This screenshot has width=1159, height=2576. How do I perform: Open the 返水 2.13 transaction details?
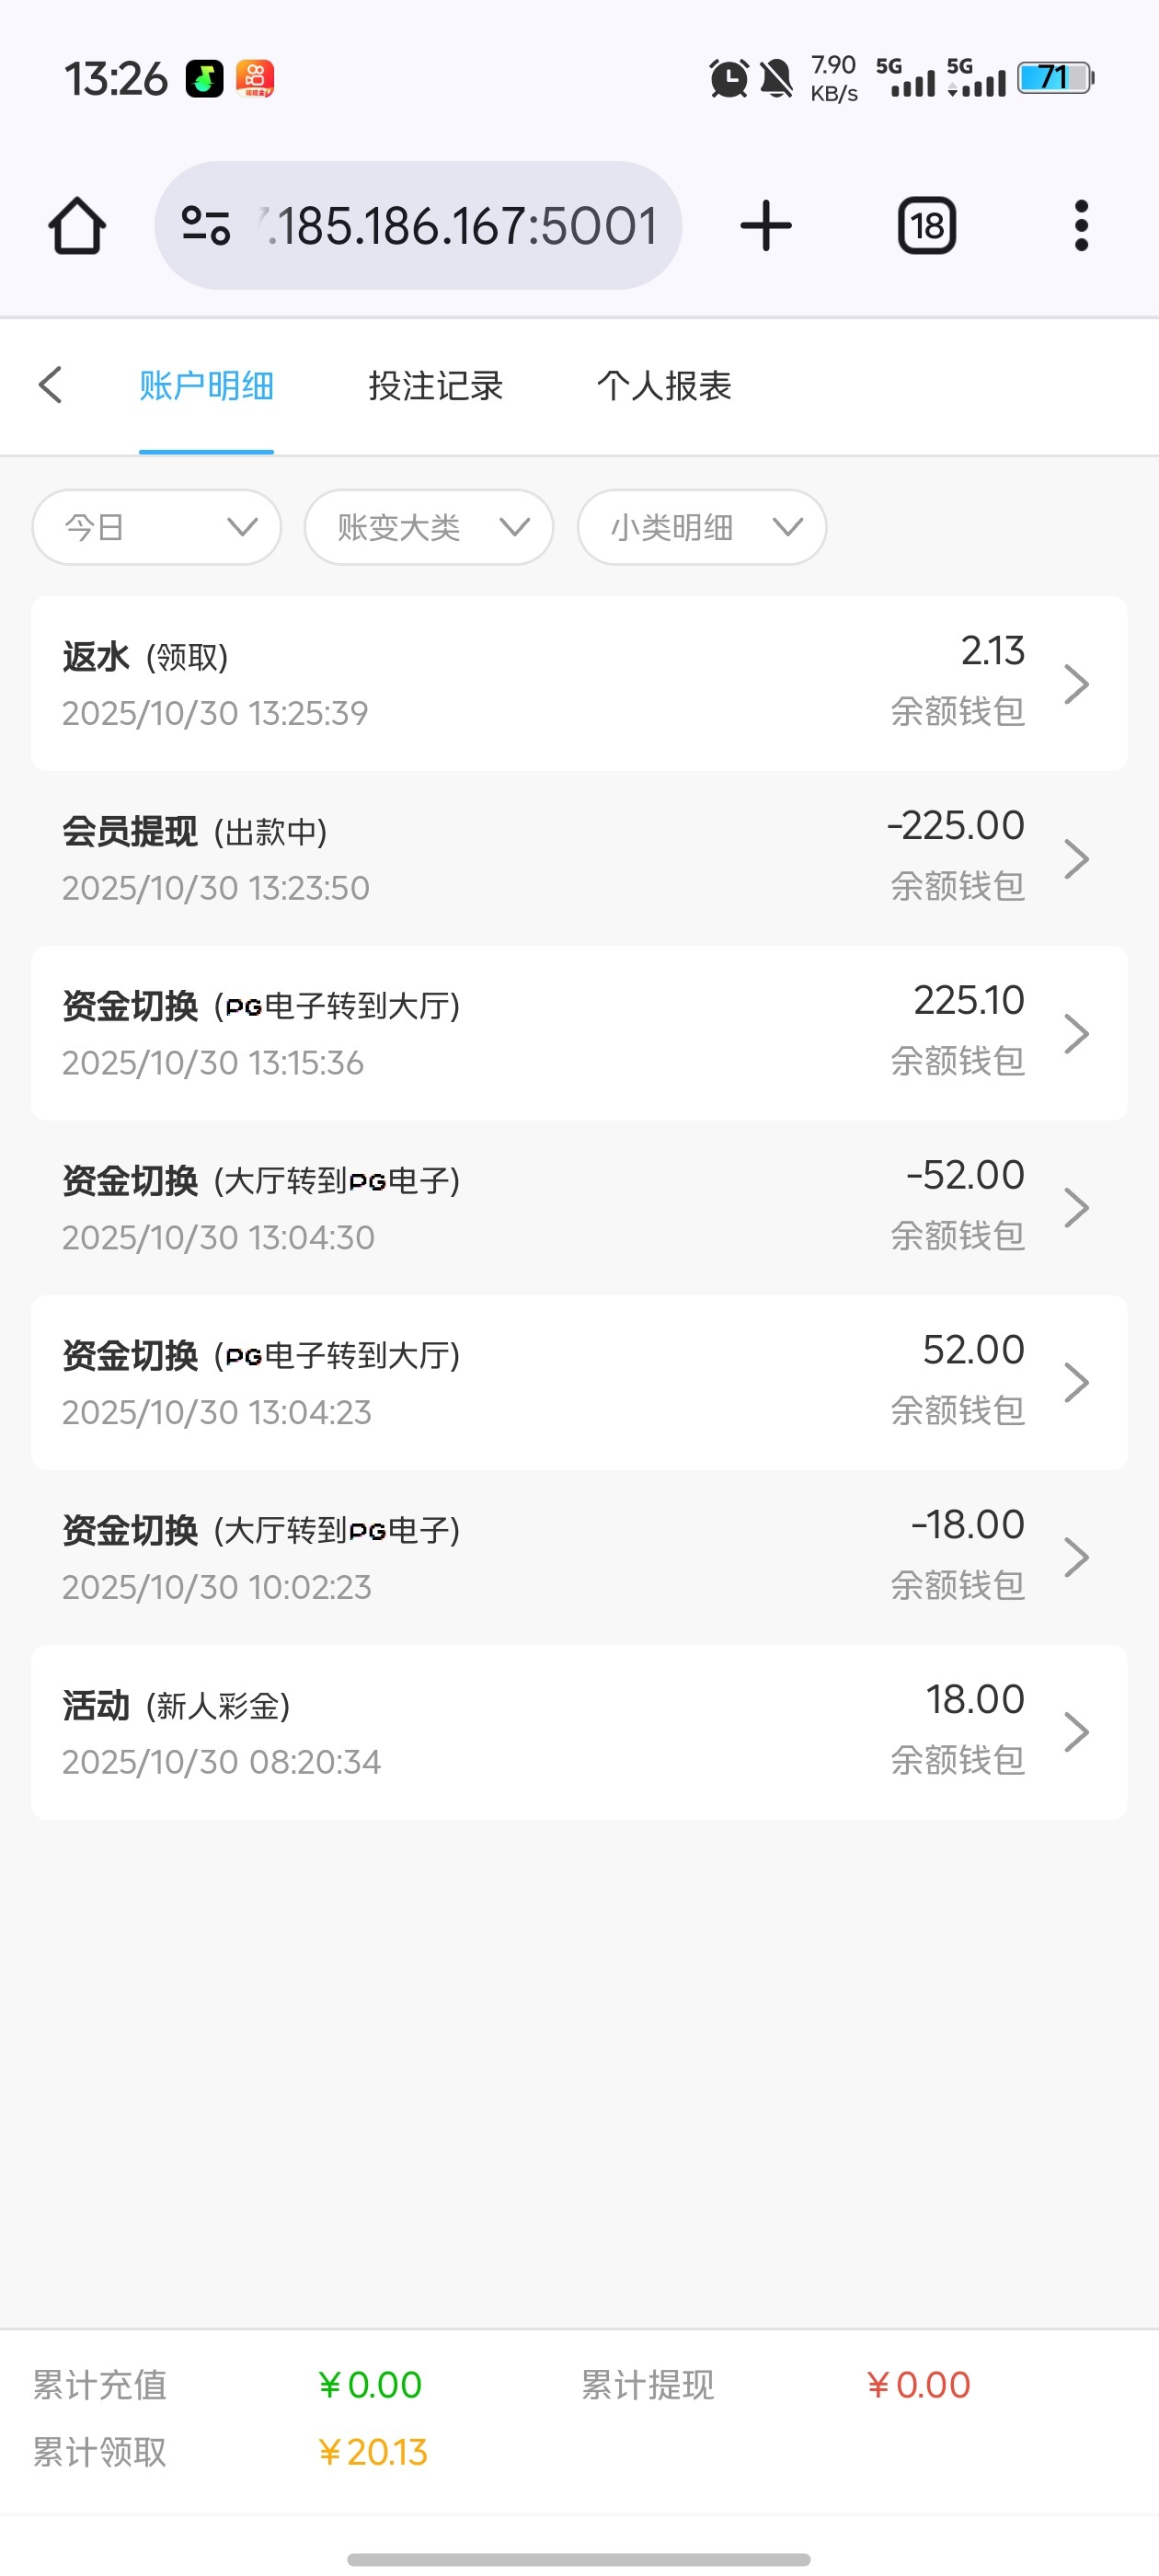tap(579, 684)
